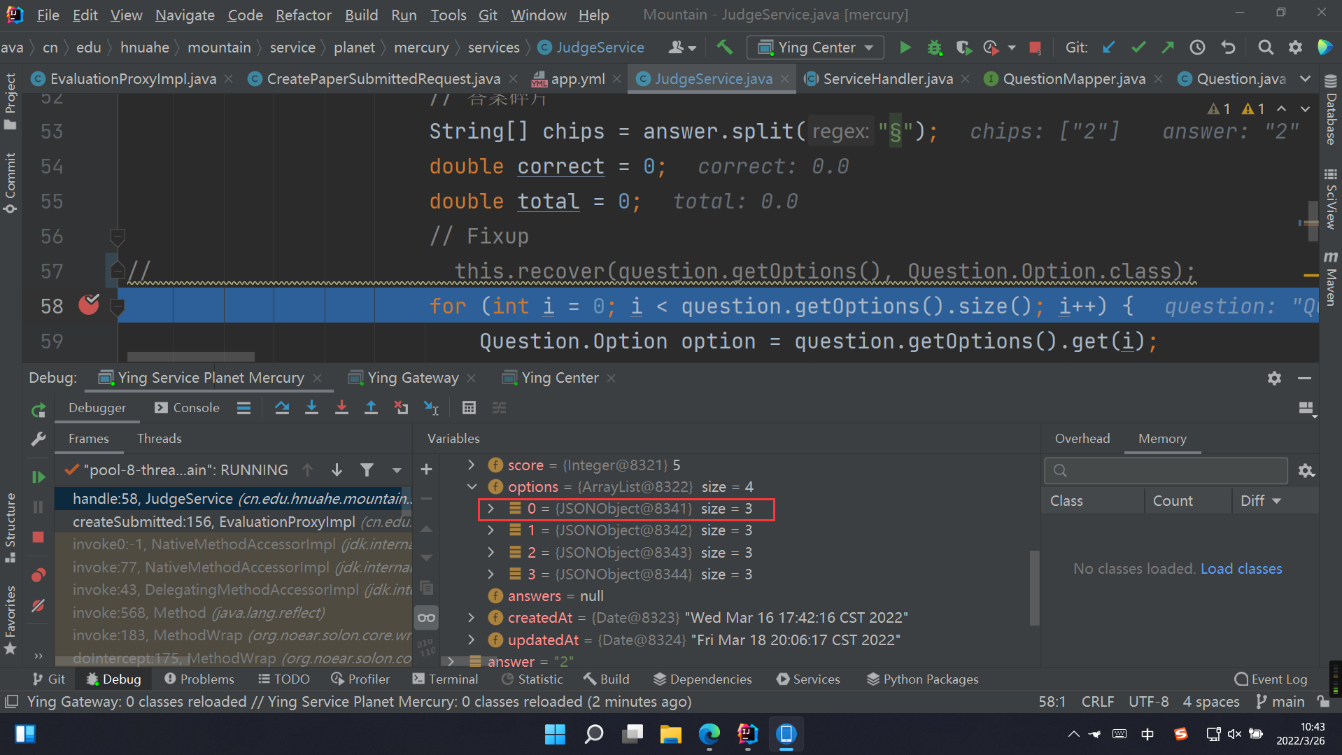Click the Memory class search field

(x=1166, y=470)
